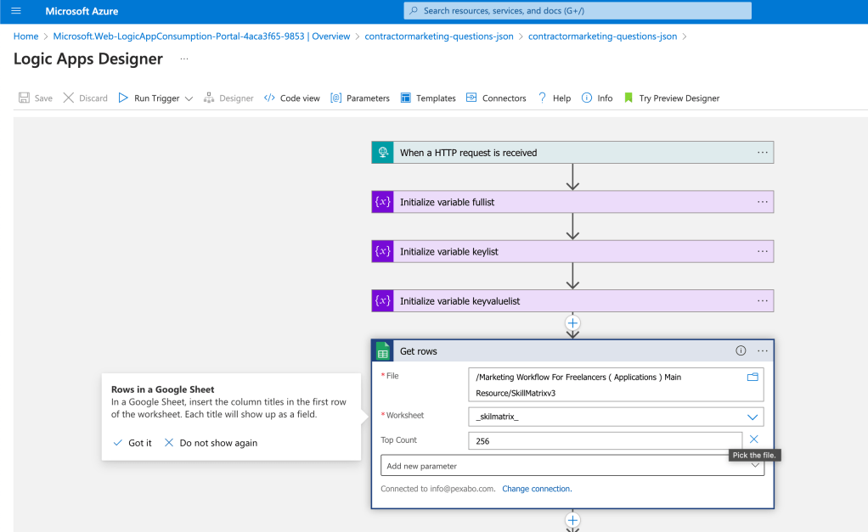Focus the Search resources, services, and docs box
The image size is (868, 532).
pyautogui.click(x=578, y=10)
